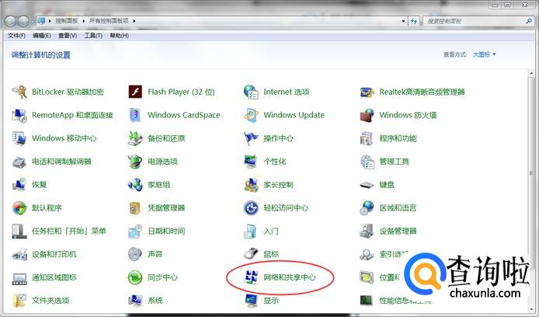Expand the 控制面板 breadcrumb arrow

coord(84,21)
